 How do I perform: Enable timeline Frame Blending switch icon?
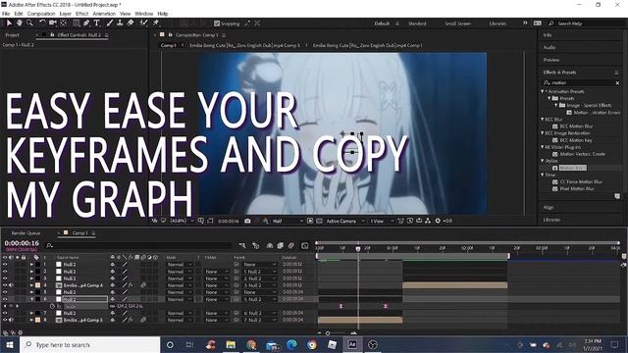click(281, 245)
